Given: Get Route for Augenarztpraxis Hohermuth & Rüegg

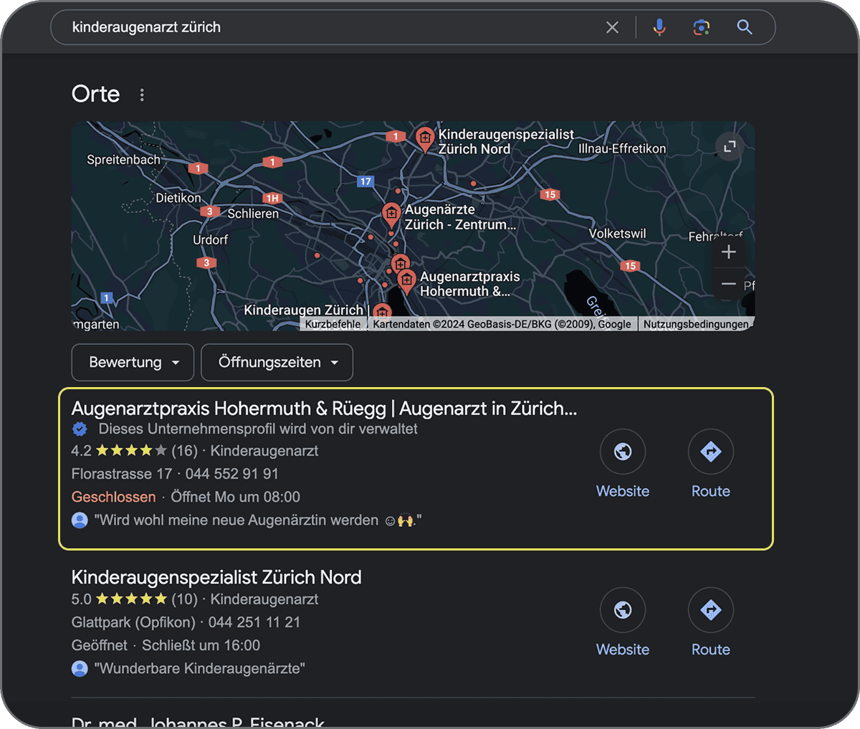Looking at the screenshot, I should [710, 452].
